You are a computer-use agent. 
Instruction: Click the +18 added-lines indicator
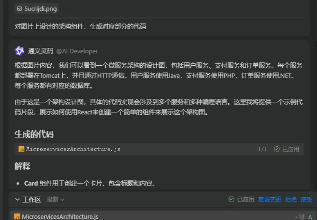click(x=300, y=217)
